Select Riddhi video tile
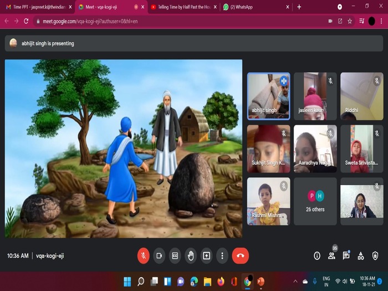The height and width of the screenshot is (291, 388). click(x=362, y=96)
